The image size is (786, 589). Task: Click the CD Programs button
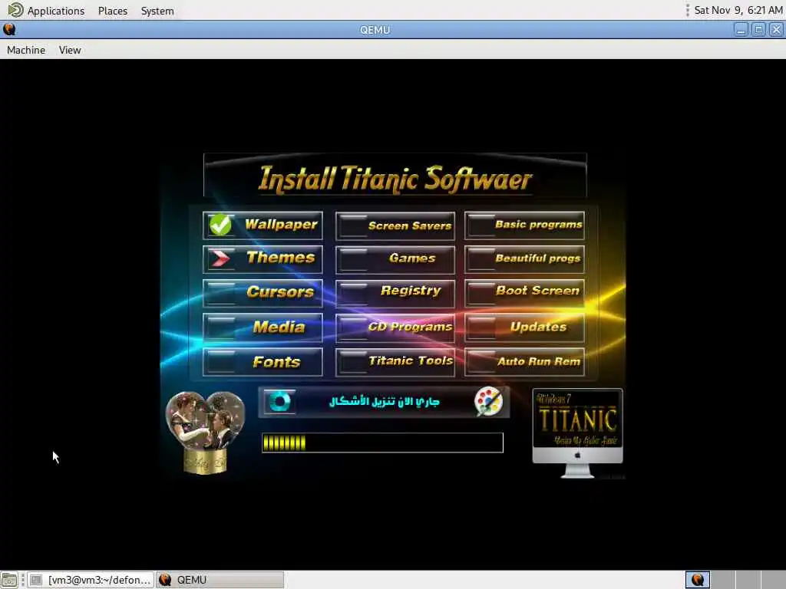[x=395, y=327]
